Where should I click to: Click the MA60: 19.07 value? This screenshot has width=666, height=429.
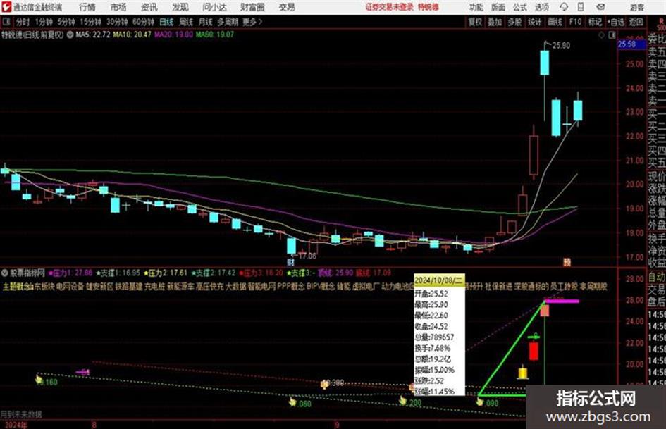click(214, 35)
